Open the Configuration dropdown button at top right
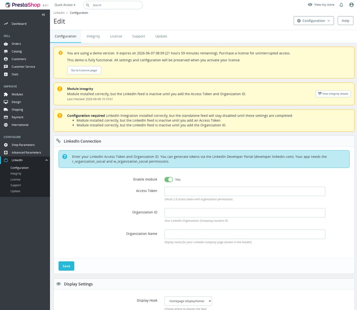357x310 pixels. 314,21
